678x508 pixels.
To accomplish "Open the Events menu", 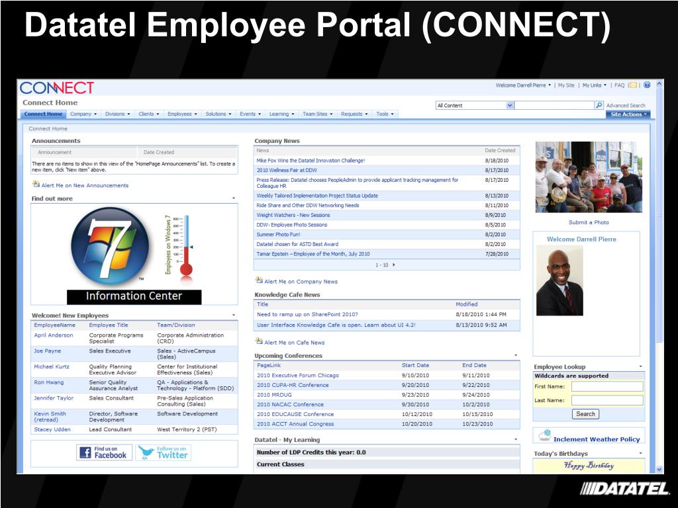I will coord(250,114).
